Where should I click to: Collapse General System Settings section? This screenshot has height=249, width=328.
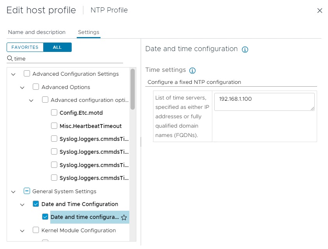point(14,191)
